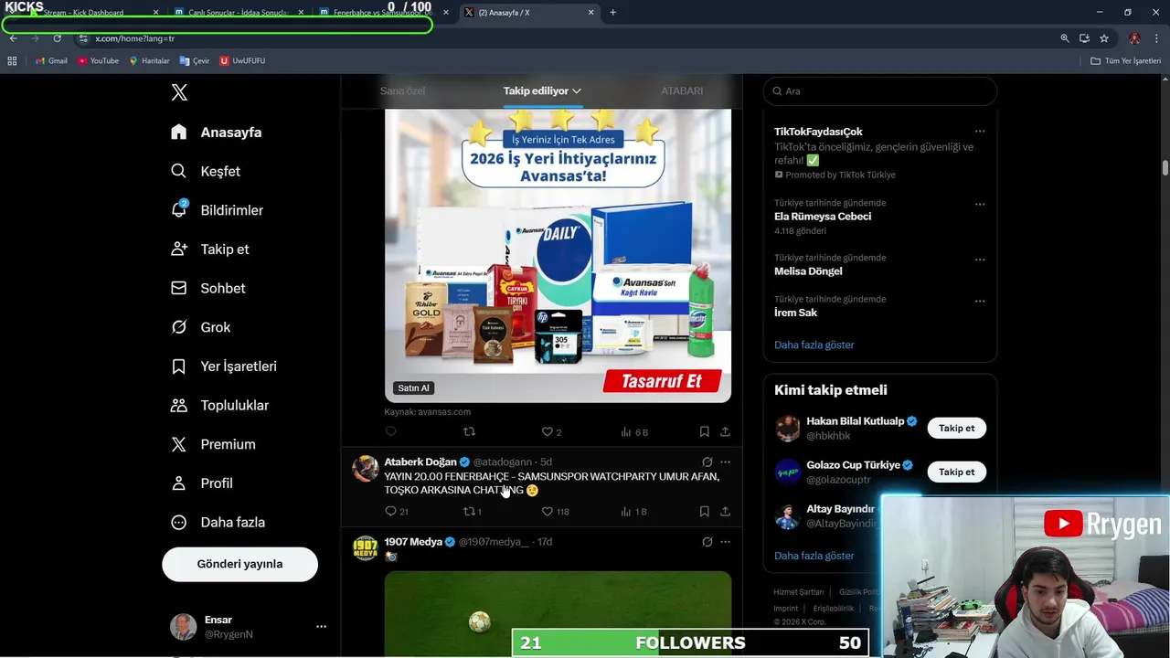Viewport: 1170px width, 658px height.
Task: Open the X logo home icon
Action: pyautogui.click(x=179, y=92)
